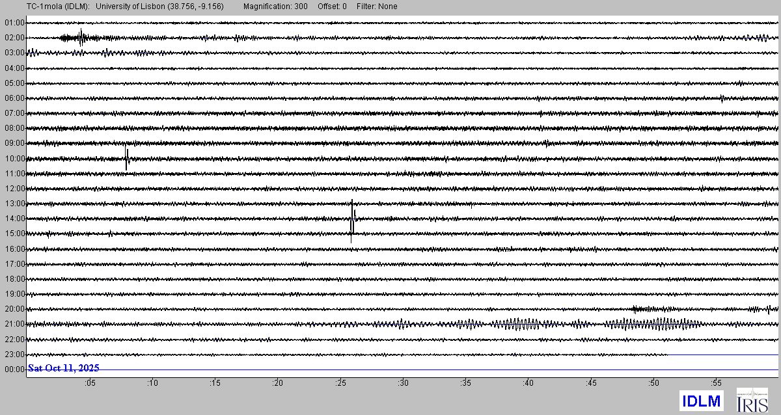Select the 01:00 hour label
The height and width of the screenshot is (415, 781).
coord(14,23)
